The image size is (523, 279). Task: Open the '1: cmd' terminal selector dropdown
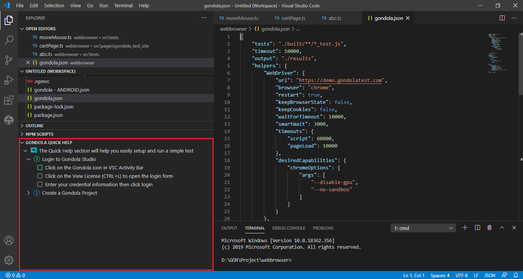pos(423,228)
